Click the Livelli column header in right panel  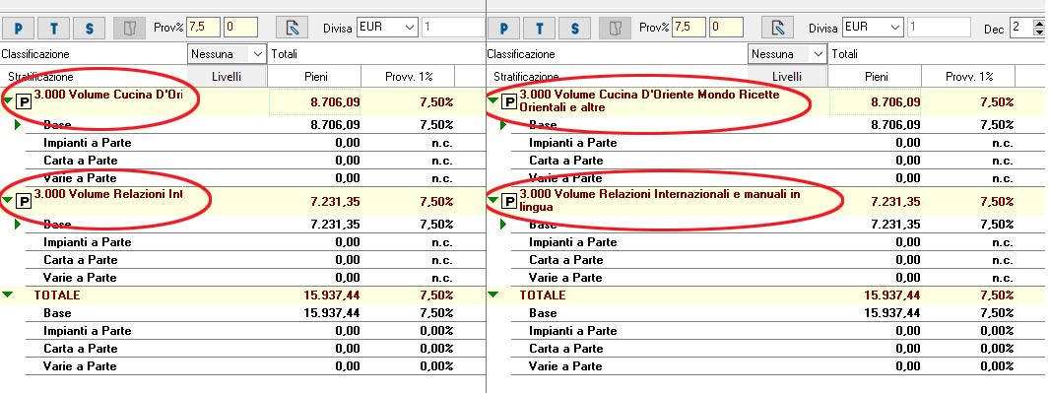tap(787, 76)
